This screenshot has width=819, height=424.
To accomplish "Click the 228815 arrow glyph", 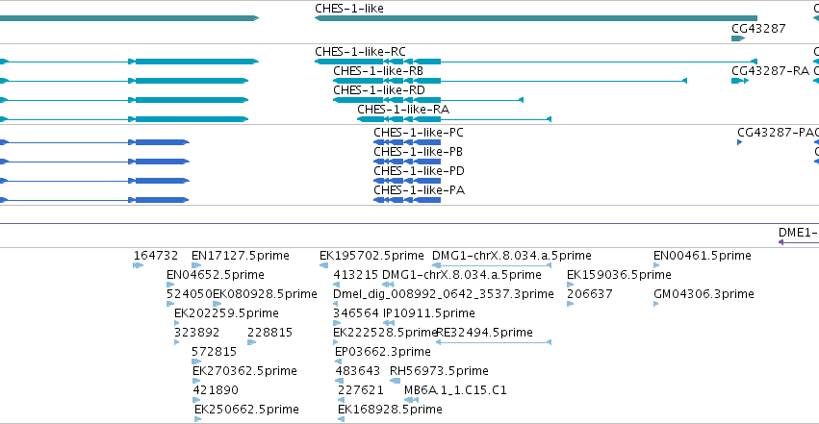I will 251,342.
